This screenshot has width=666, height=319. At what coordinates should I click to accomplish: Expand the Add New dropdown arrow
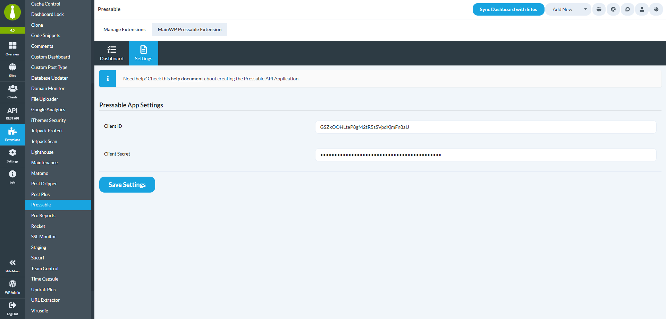[585, 9]
